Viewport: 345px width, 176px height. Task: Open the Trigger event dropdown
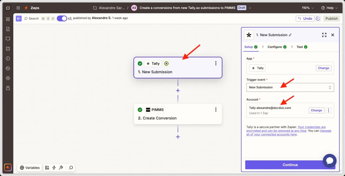tap(290, 87)
